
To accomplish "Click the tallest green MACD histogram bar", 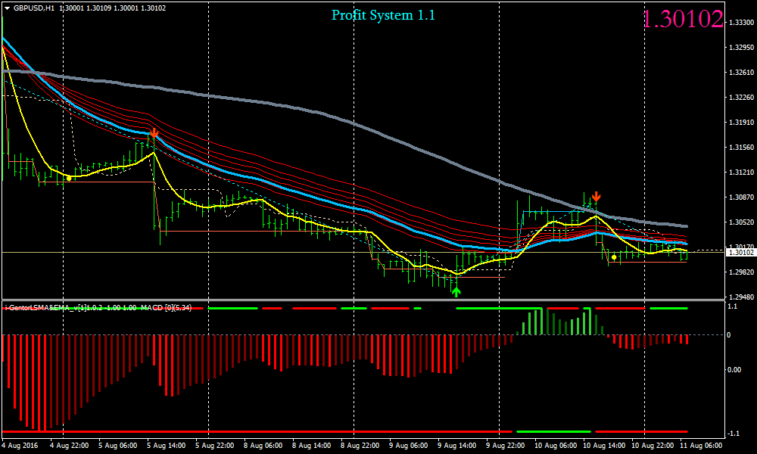I will (540, 322).
